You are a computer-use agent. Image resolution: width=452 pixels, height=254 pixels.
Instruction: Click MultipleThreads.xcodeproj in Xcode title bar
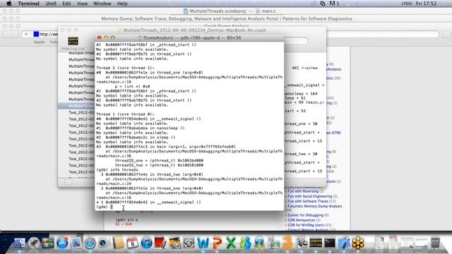pyautogui.click(x=215, y=11)
